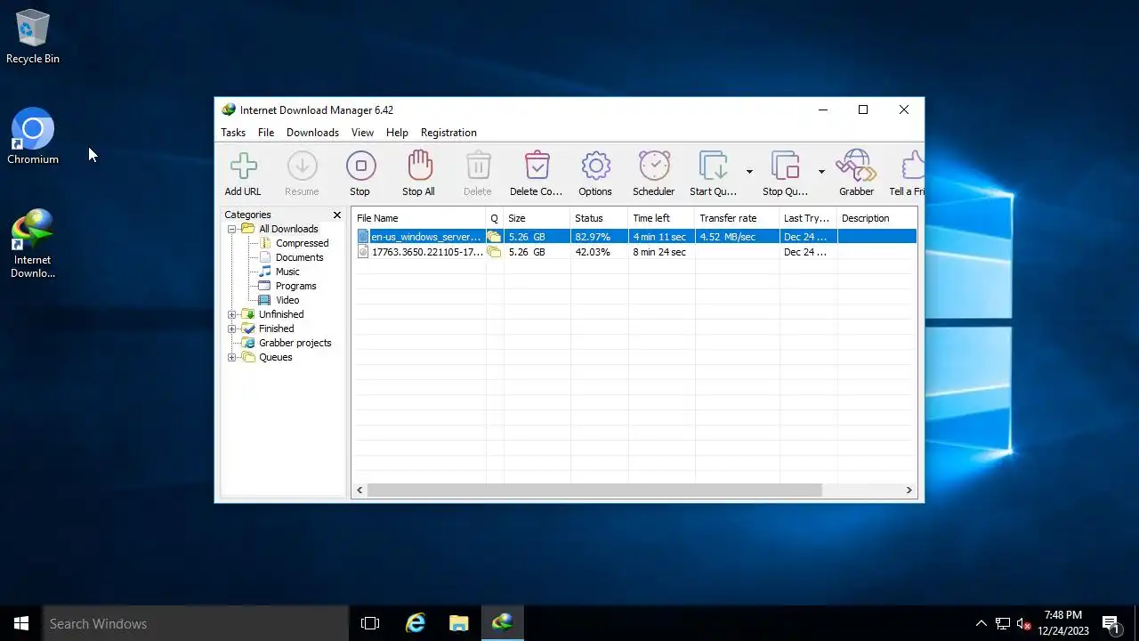Close the Categories panel

coord(337,215)
